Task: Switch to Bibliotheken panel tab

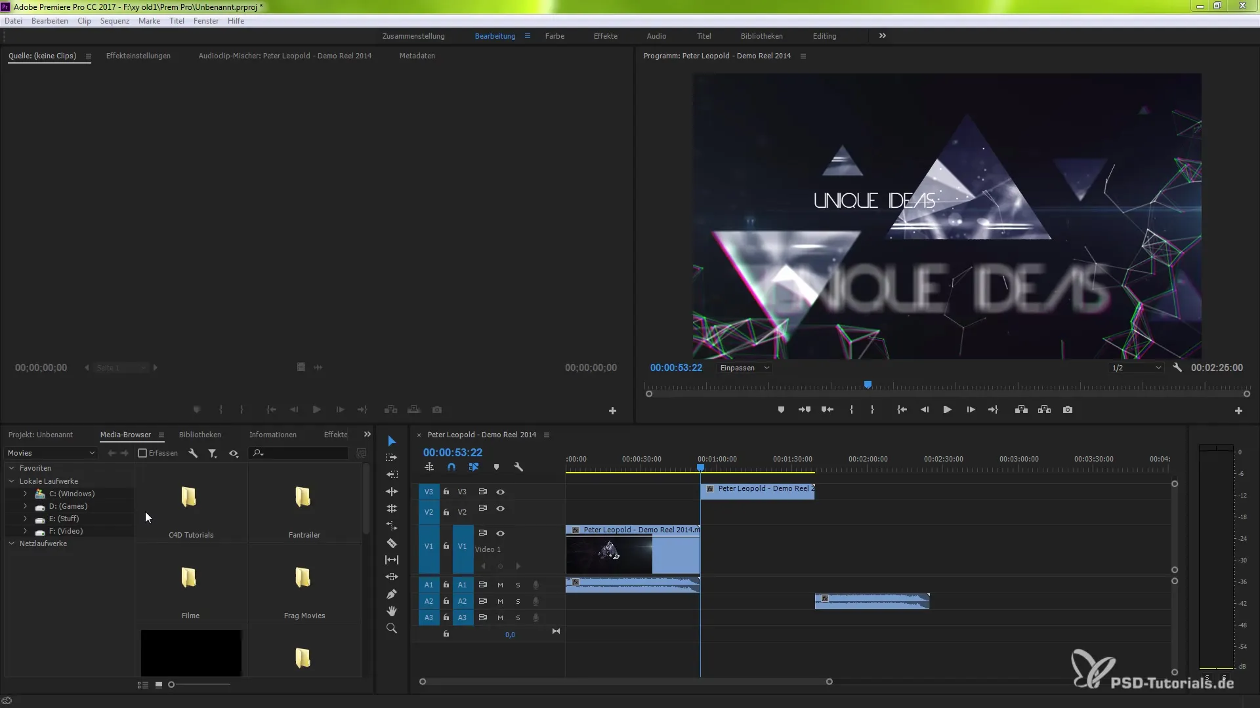Action: click(x=200, y=435)
